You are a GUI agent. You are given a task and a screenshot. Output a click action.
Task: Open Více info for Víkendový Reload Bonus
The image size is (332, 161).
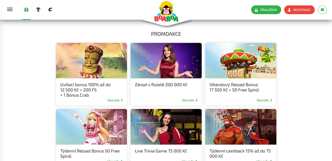tap(265, 100)
